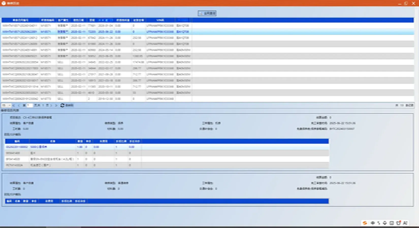Click the page number input field
This screenshot has height=228, width=419.
pyautogui.click(x=29, y=105)
